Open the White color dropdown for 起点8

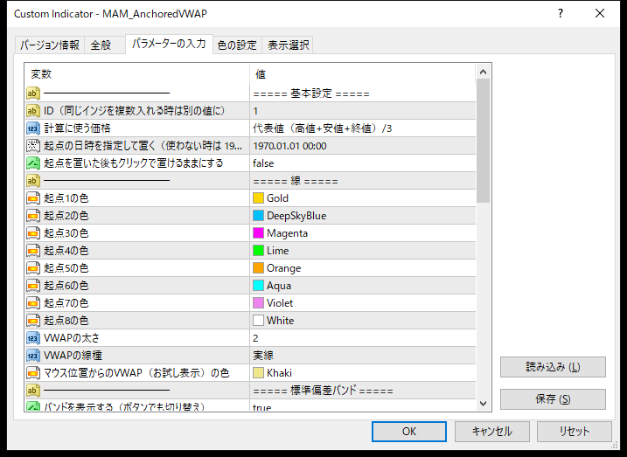coord(363,321)
